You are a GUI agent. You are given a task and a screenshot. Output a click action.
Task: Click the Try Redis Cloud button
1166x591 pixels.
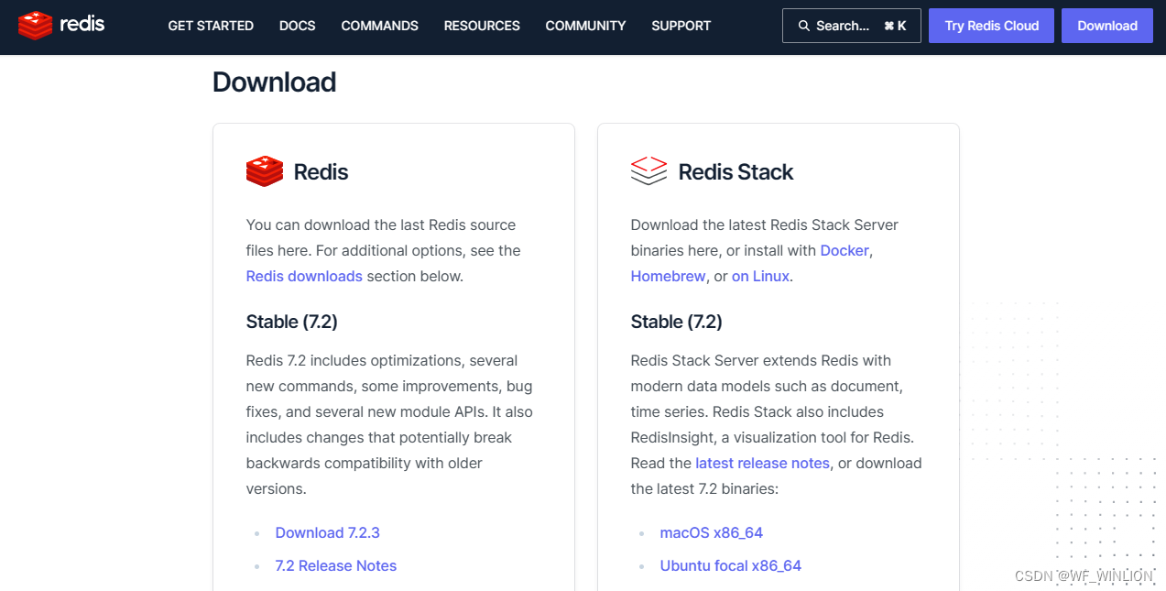click(992, 26)
